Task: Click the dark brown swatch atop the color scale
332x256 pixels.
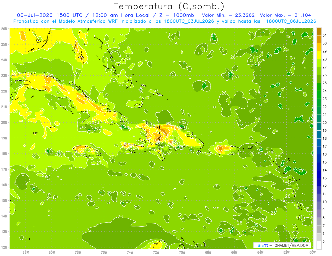Action: [319, 31]
